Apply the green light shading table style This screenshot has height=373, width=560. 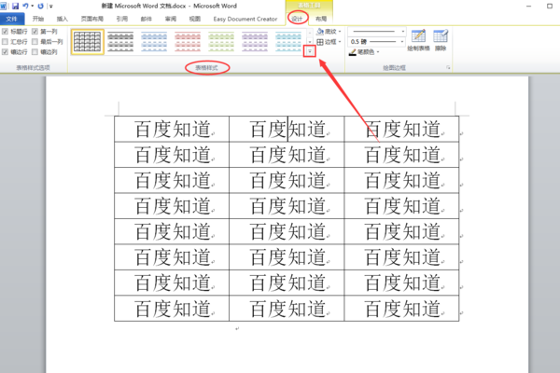click(221, 42)
